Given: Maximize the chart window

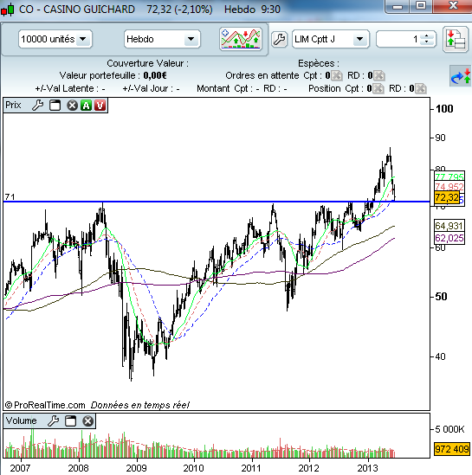Looking at the screenshot, I should pos(421,6).
